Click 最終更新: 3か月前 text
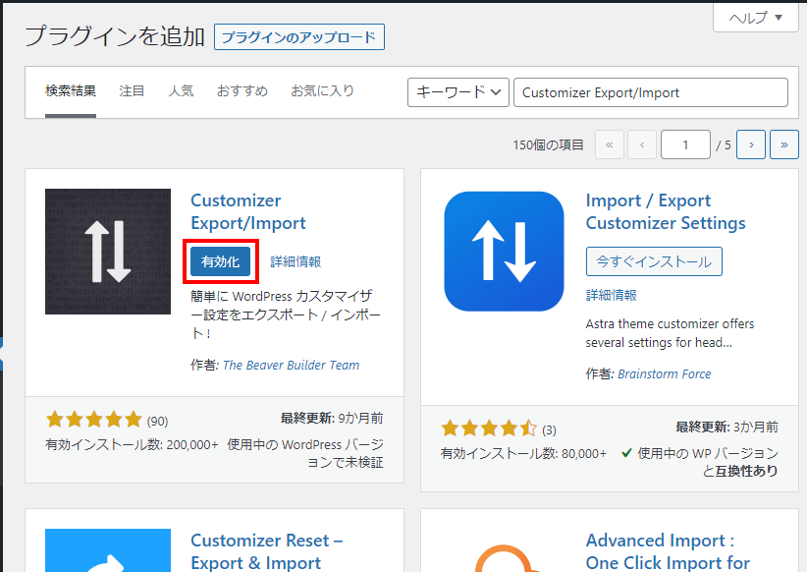This screenshot has height=572, width=807. [726, 427]
